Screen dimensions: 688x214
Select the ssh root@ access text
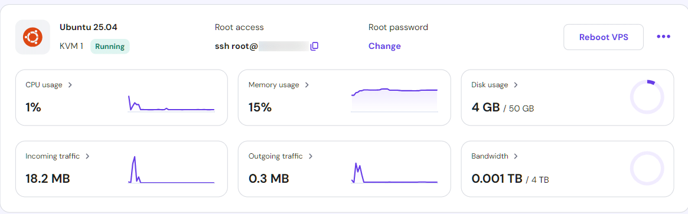coord(236,46)
